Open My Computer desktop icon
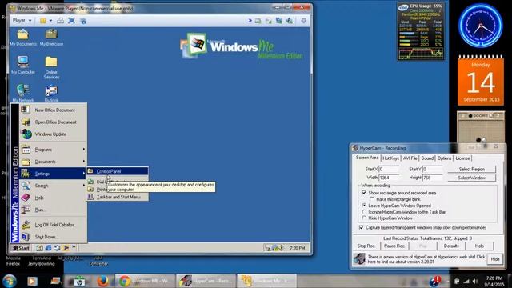The height and width of the screenshot is (288, 512). click(23, 65)
